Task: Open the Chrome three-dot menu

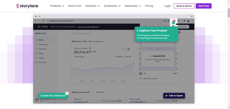Action: tap(192, 21)
